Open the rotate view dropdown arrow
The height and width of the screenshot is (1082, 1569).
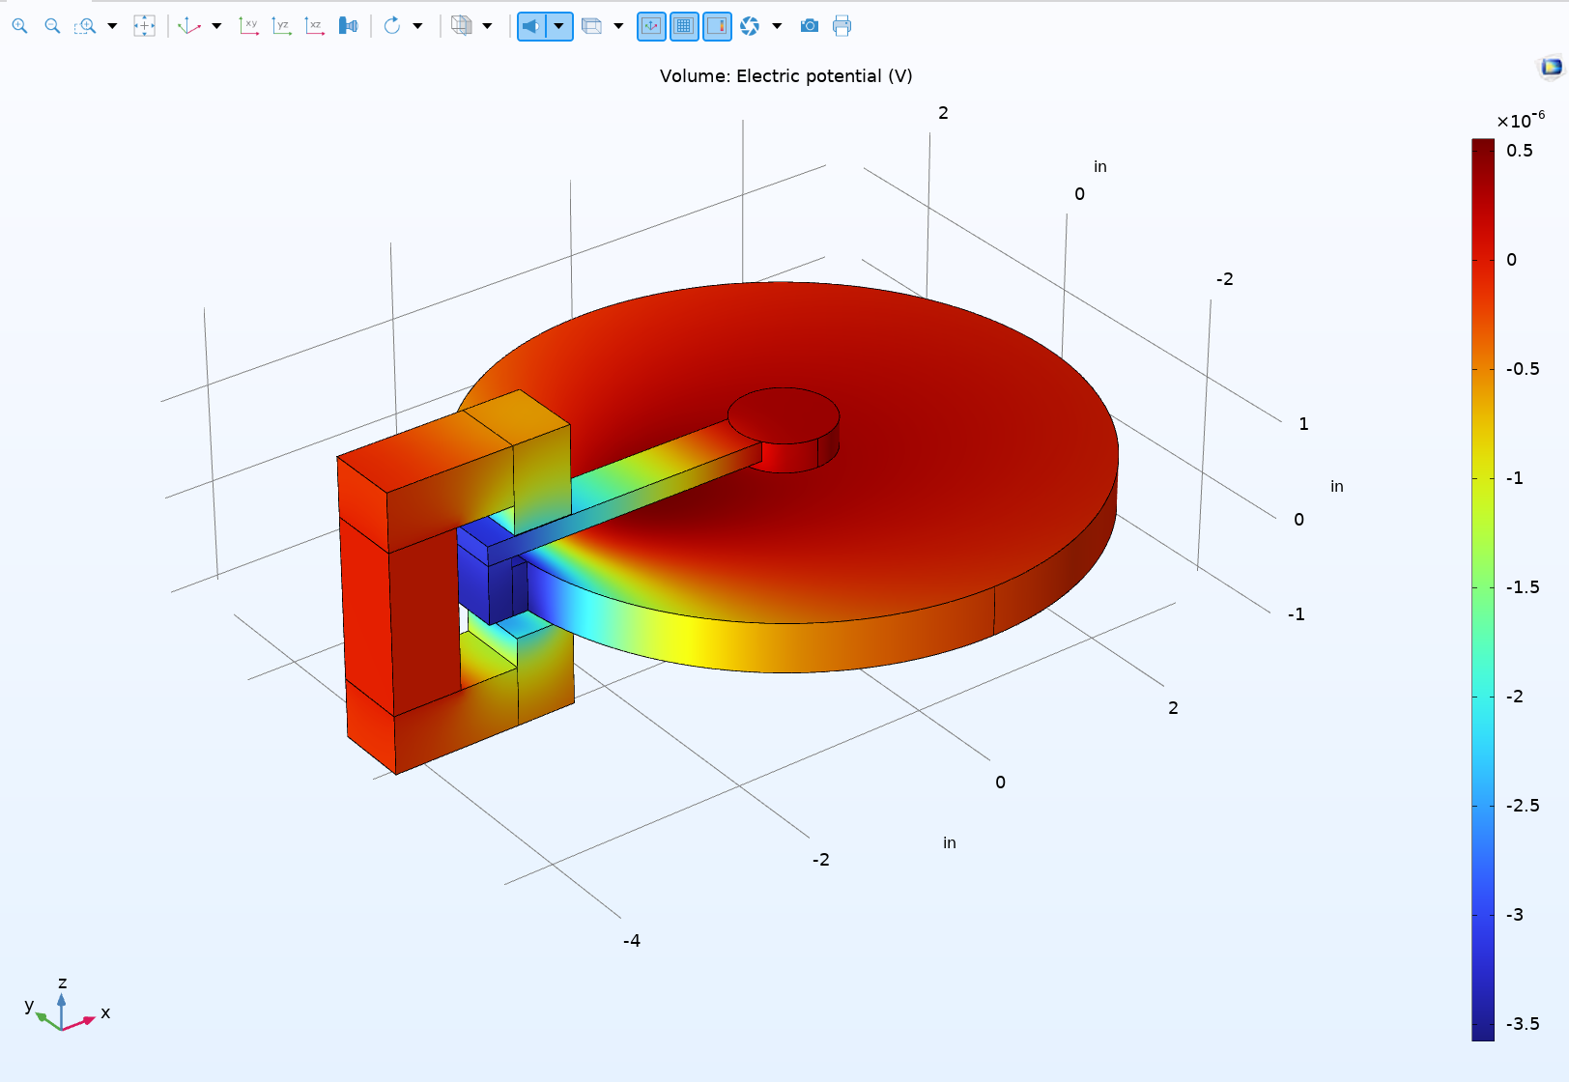(417, 26)
